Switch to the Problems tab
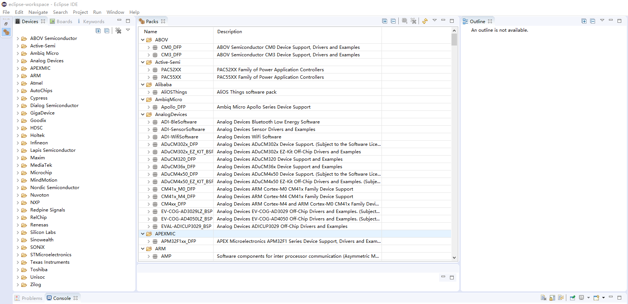This screenshot has height=304, width=628. (28, 298)
